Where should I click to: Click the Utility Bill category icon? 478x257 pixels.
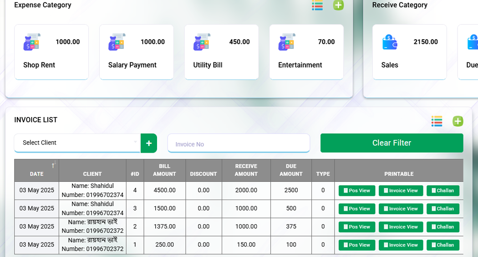pyautogui.click(x=202, y=42)
